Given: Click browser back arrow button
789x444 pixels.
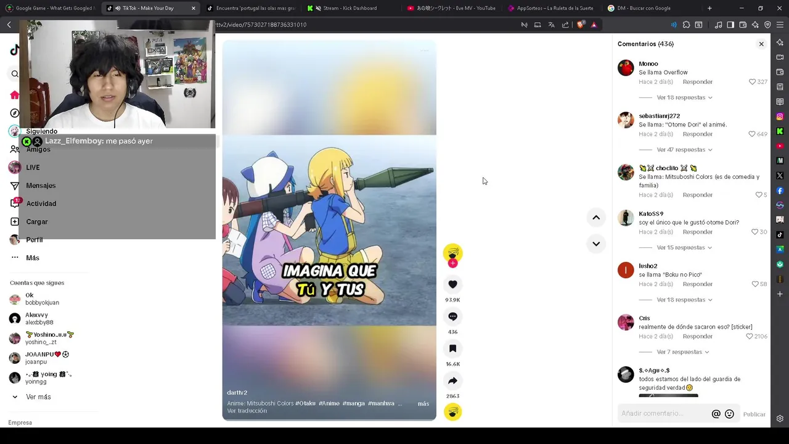Looking at the screenshot, I should [9, 25].
